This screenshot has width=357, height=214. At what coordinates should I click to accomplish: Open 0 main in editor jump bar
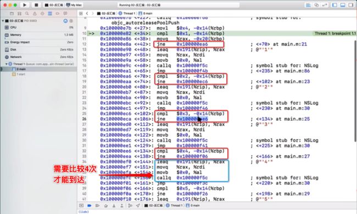(146, 13)
